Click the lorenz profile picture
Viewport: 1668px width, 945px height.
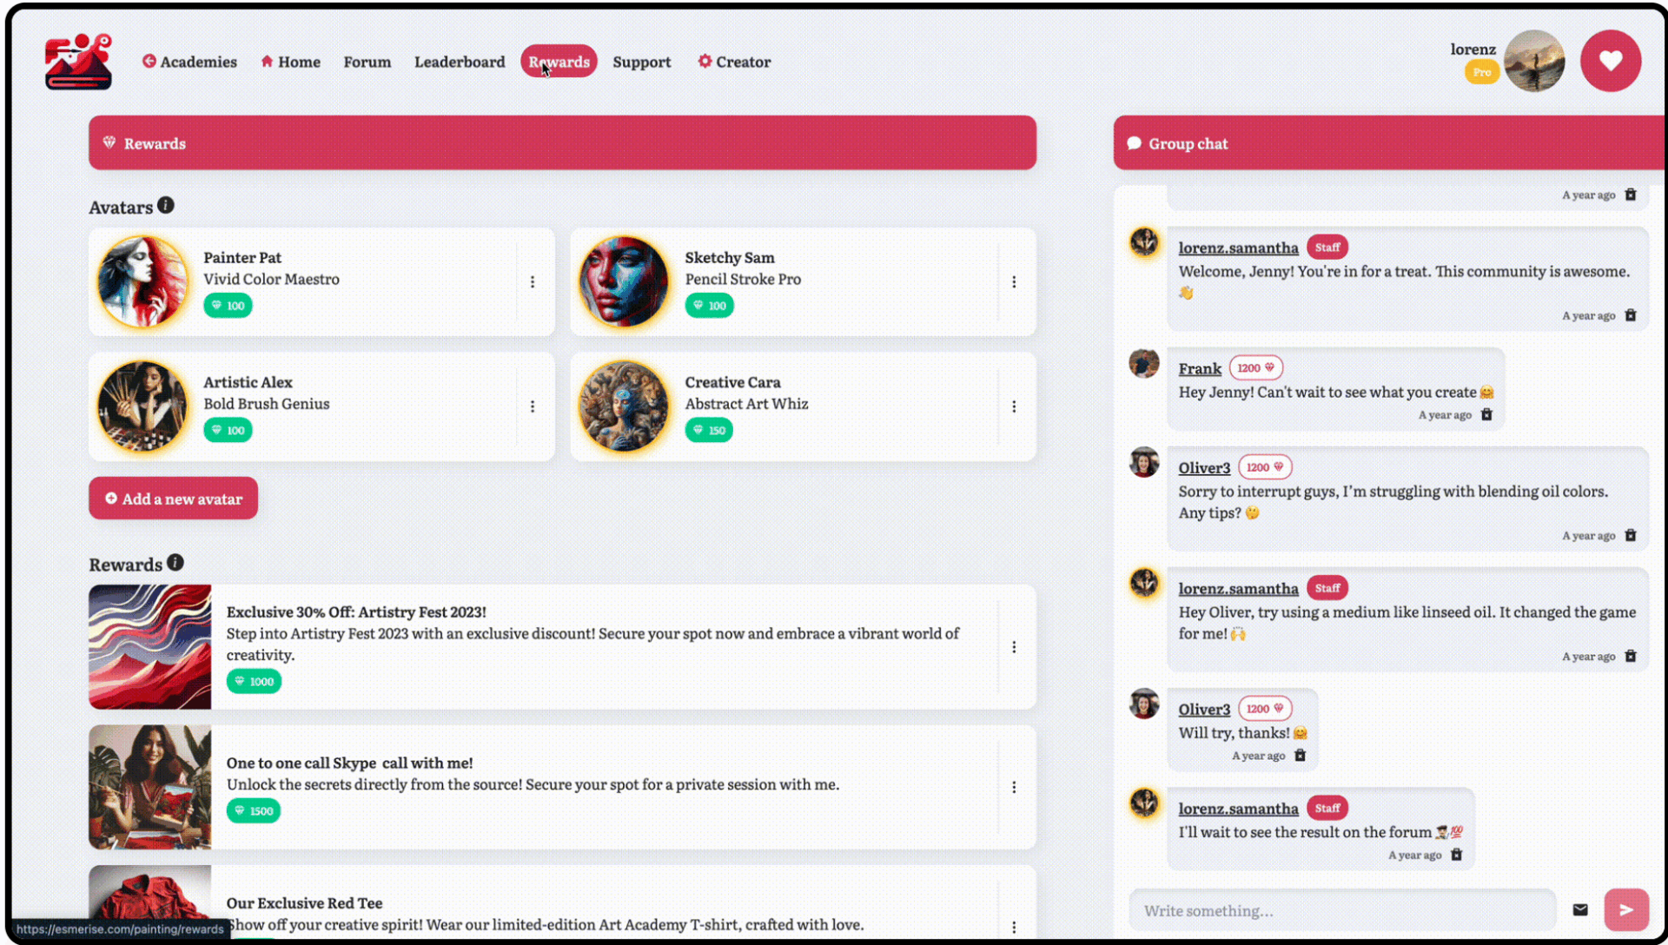pos(1533,61)
